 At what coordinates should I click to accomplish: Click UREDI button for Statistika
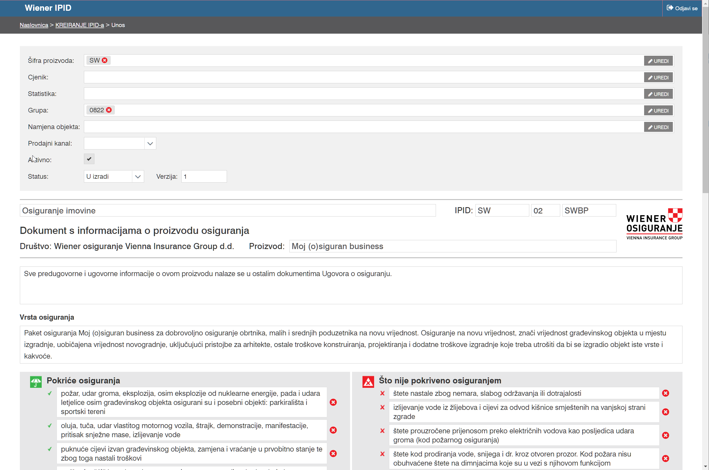pos(658,94)
